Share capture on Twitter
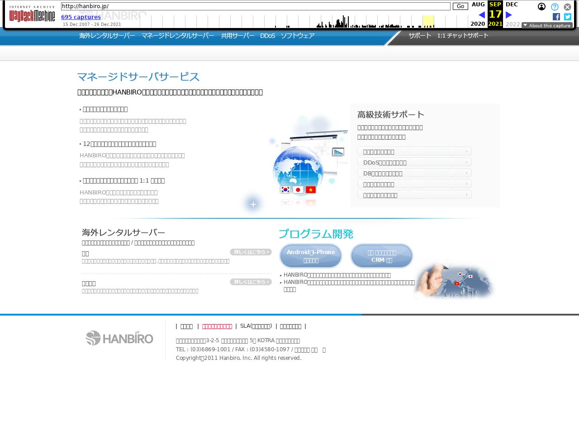The image size is (579, 434). pyautogui.click(x=568, y=17)
